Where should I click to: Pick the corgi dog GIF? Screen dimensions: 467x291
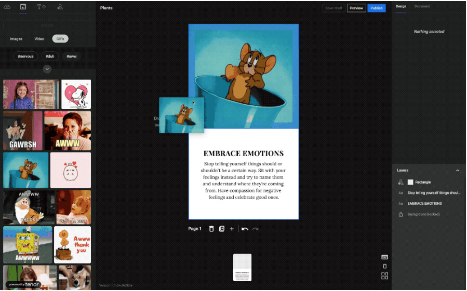pos(75,278)
